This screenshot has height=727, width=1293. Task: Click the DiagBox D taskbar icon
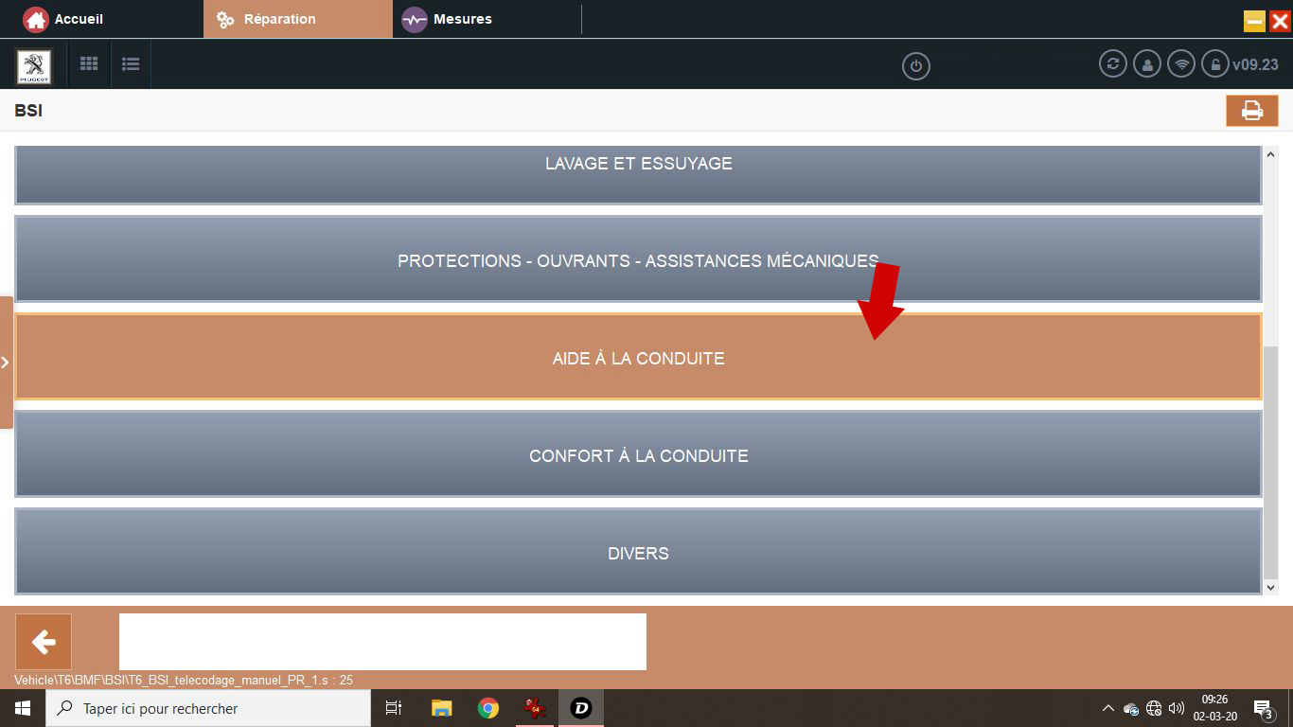pyautogui.click(x=581, y=708)
